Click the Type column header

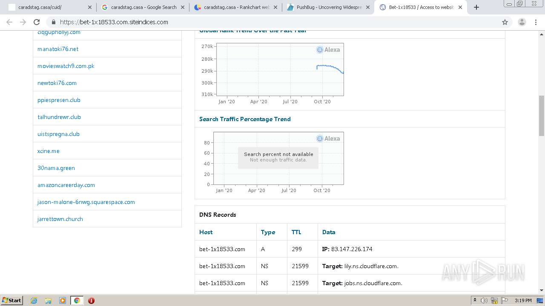pyautogui.click(x=268, y=232)
